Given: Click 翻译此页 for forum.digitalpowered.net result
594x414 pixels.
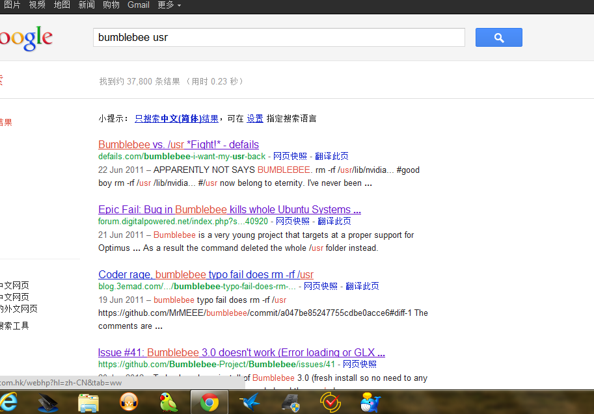Looking at the screenshot, I should click(334, 222).
